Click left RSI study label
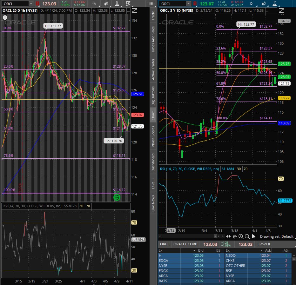 [32, 206]
